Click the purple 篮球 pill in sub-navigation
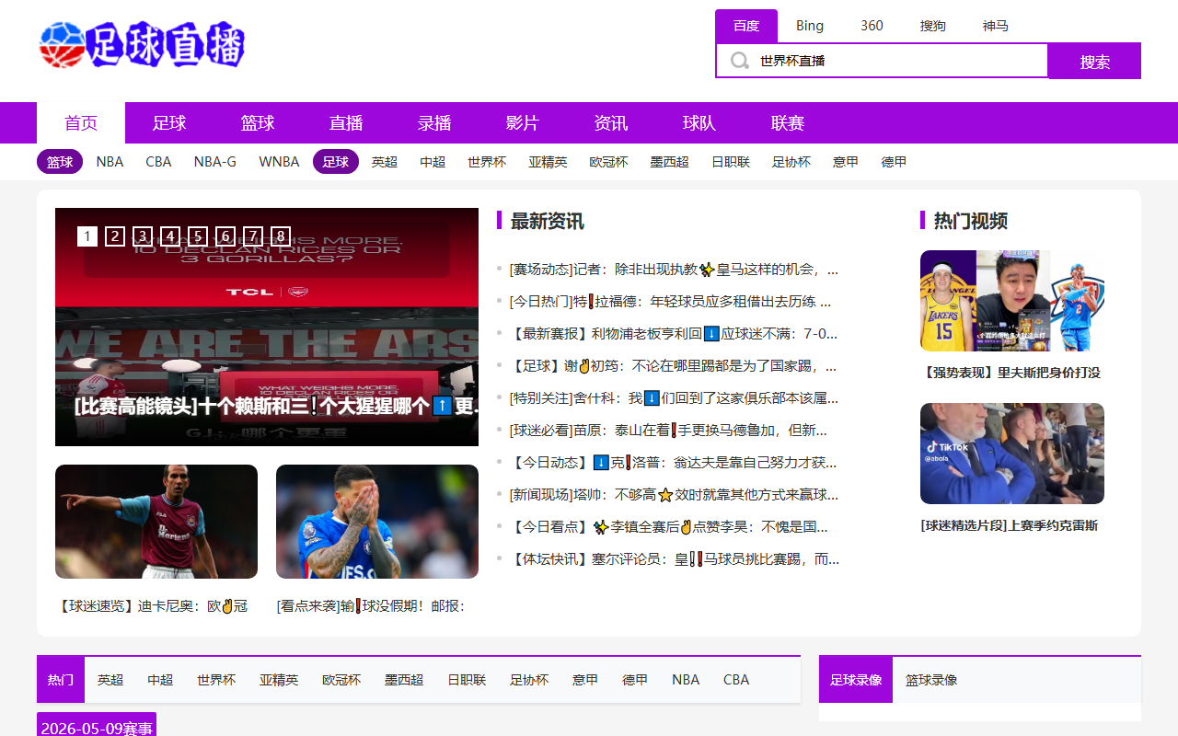Viewport: 1178px width, 736px height. (60, 162)
